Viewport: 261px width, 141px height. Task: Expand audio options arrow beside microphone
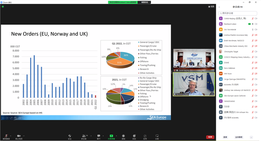pyautogui.click(x=11, y=136)
